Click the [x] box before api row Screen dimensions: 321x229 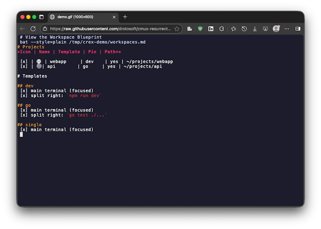24,67
